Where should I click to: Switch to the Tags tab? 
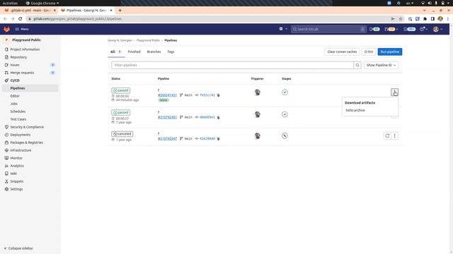171,52
